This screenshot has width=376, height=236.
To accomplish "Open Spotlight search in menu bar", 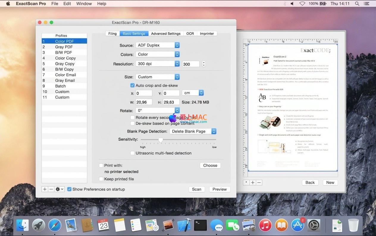I will click(x=357, y=4).
